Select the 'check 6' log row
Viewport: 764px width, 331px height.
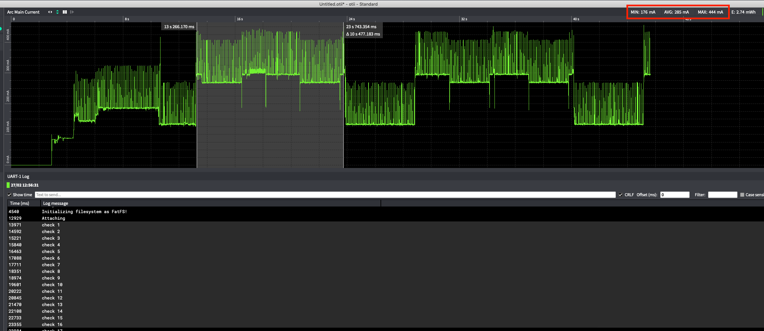pos(385,258)
